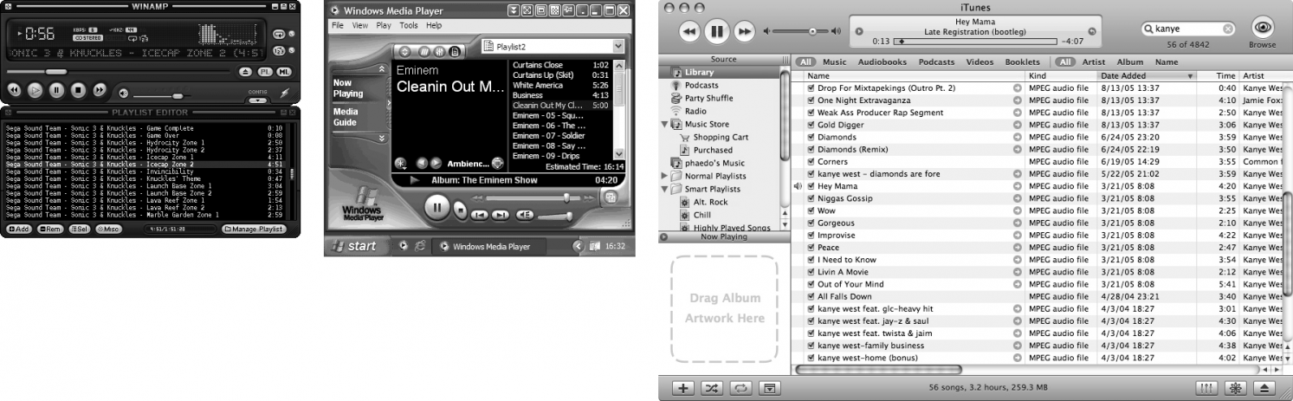Click the Winamp eject button
Viewport: 1293px width, 401px height.
246,71
